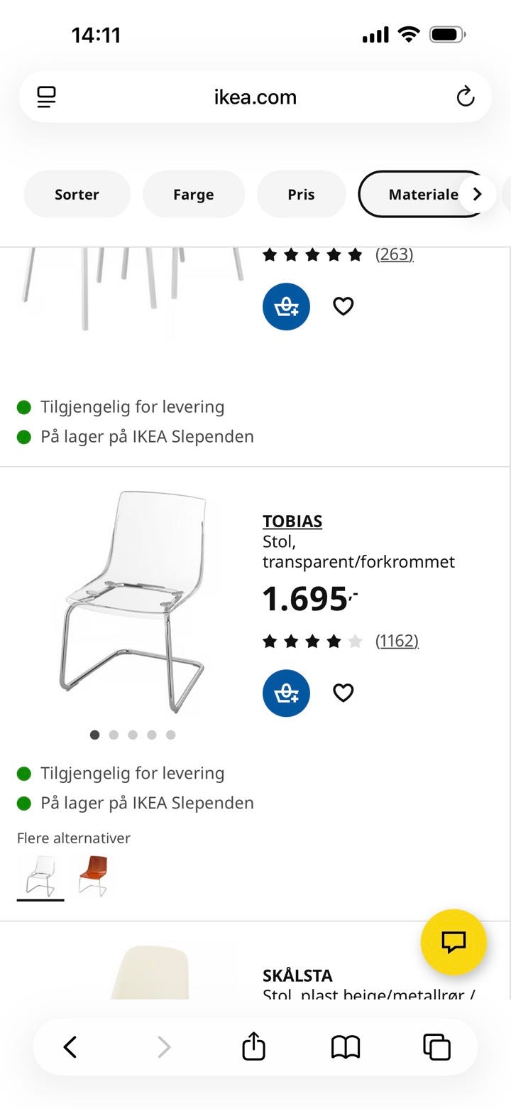Viewport: 511px width, 1109px height.
Task: Open the Sorter filter dropdown
Action: [x=77, y=194]
